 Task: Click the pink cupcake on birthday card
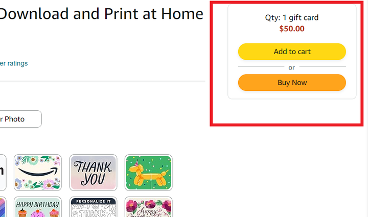point(37,213)
